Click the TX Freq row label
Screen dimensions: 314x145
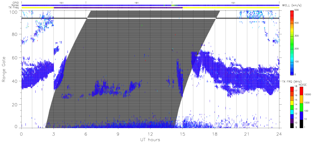click(14, 8)
